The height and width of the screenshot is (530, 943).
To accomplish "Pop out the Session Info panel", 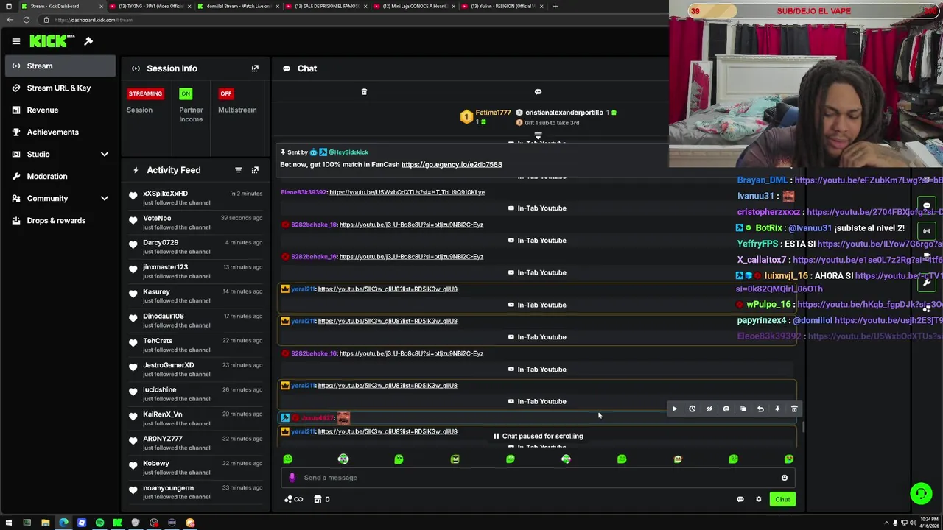I will [x=255, y=68].
